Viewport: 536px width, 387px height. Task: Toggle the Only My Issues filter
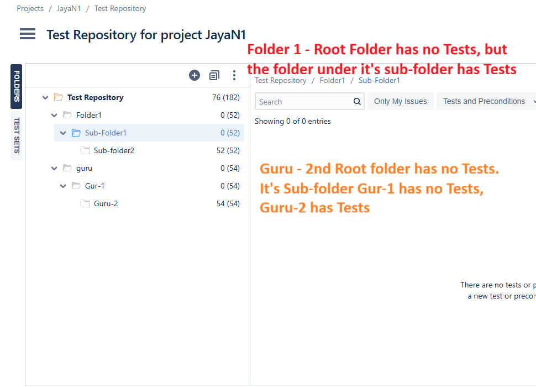(x=400, y=101)
